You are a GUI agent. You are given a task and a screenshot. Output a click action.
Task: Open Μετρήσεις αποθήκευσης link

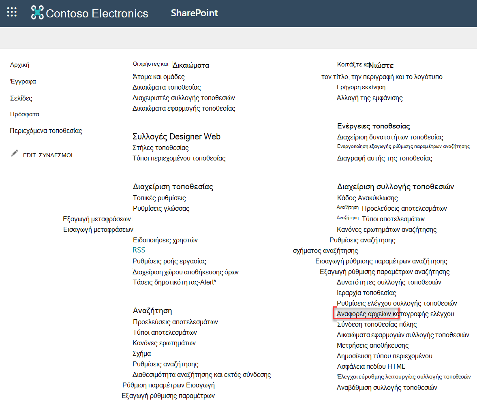(x=373, y=345)
